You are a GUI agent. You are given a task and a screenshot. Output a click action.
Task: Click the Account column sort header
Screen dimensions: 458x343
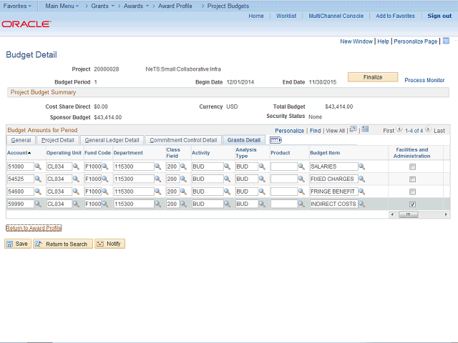[x=18, y=153]
